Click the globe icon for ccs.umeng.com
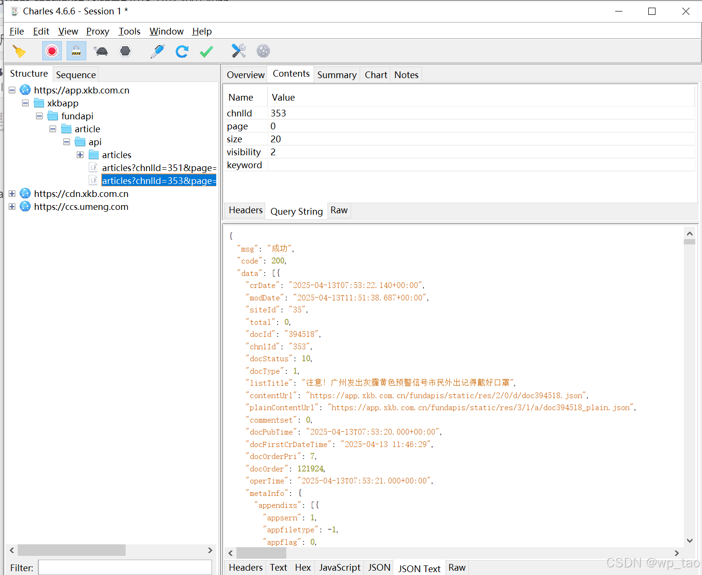Image resolution: width=702 pixels, height=575 pixels. [25, 207]
